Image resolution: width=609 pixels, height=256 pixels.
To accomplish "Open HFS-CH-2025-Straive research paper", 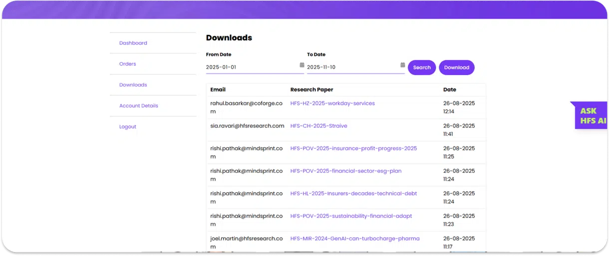I will [318, 126].
